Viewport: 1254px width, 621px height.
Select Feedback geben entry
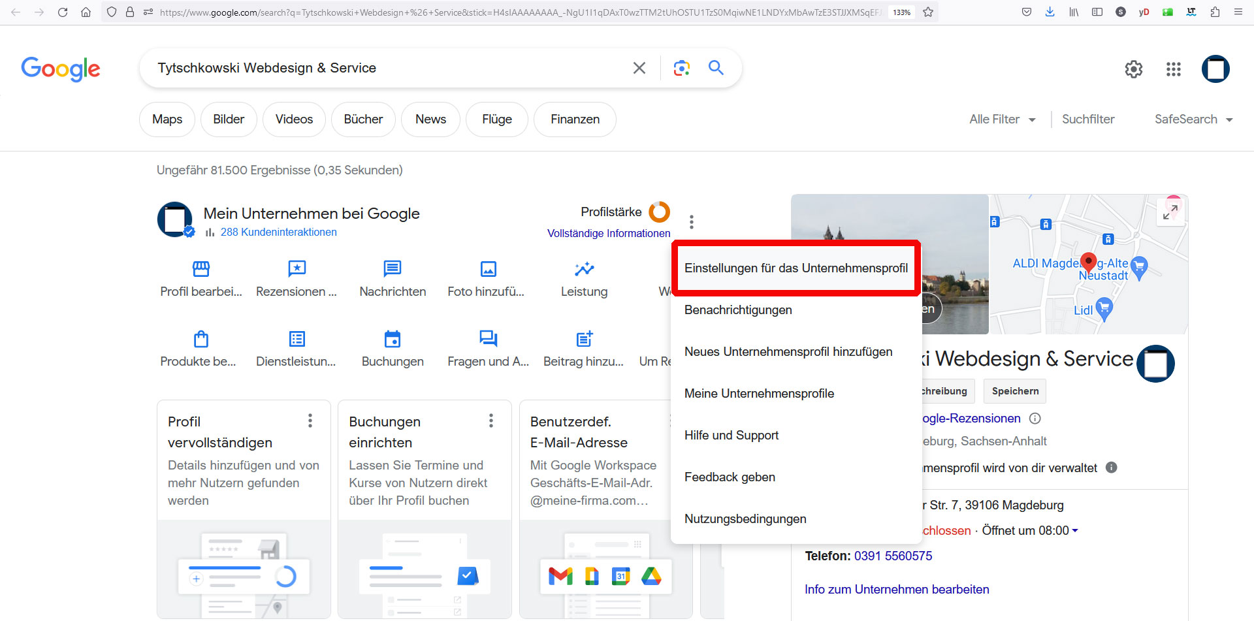tap(796, 477)
